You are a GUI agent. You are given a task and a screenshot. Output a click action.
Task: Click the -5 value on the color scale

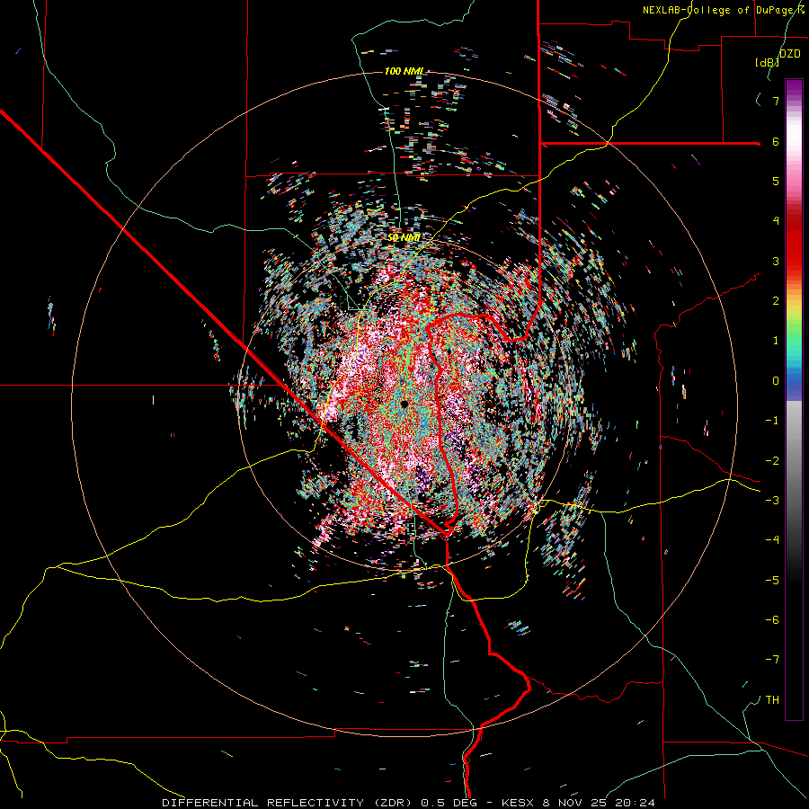click(x=772, y=580)
